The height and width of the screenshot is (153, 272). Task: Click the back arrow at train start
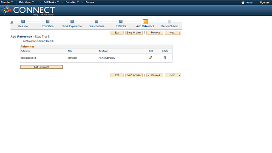click(11, 22)
